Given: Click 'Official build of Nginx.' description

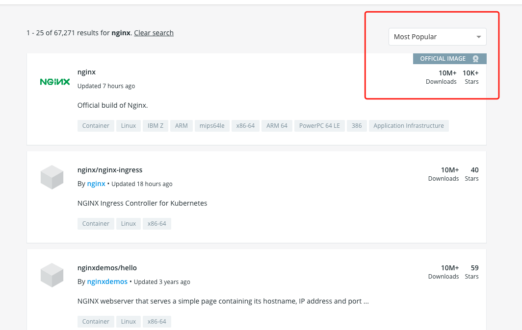Looking at the screenshot, I should pyautogui.click(x=112, y=105).
